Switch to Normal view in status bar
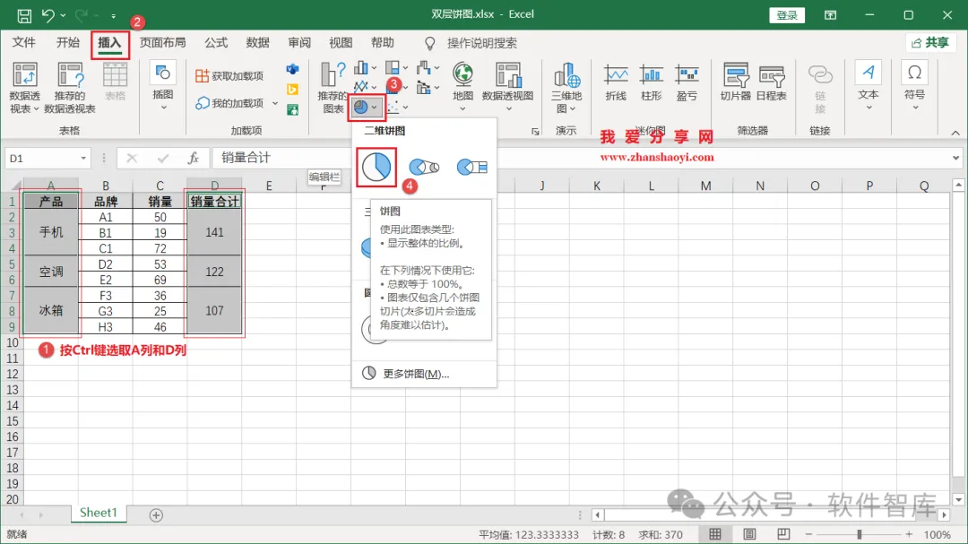This screenshot has width=968, height=544. [x=715, y=534]
